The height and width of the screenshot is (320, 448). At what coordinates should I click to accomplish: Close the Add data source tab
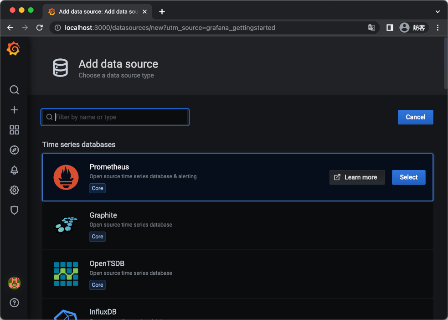tap(144, 12)
